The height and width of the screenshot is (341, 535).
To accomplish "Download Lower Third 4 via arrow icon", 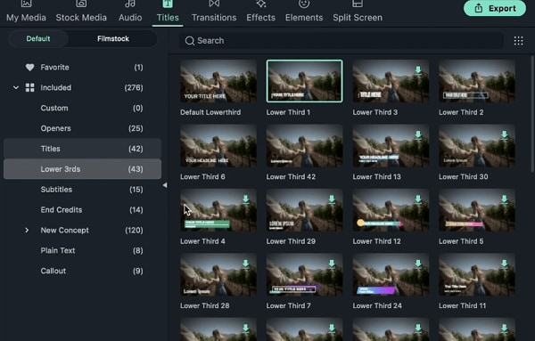I will coord(246,199).
